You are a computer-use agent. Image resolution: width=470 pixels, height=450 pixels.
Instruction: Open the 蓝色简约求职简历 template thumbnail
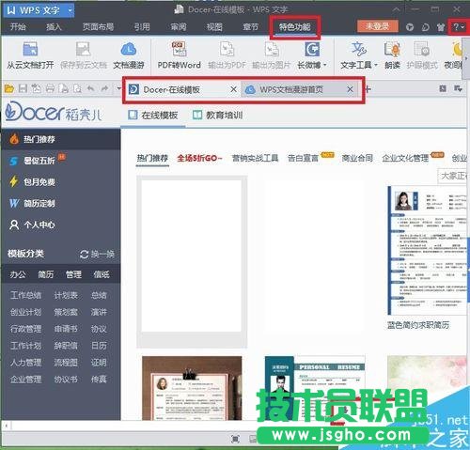coord(428,250)
